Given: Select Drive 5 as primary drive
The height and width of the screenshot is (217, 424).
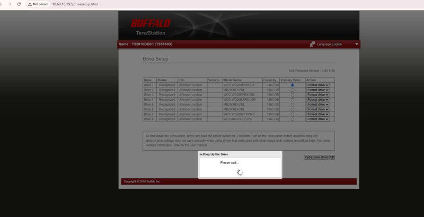Looking at the screenshot, I should coord(293,105).
